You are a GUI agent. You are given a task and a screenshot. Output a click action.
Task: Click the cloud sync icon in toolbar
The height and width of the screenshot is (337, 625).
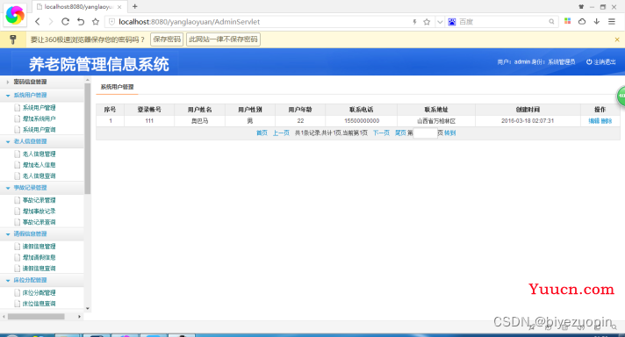[x=582, y=22]
